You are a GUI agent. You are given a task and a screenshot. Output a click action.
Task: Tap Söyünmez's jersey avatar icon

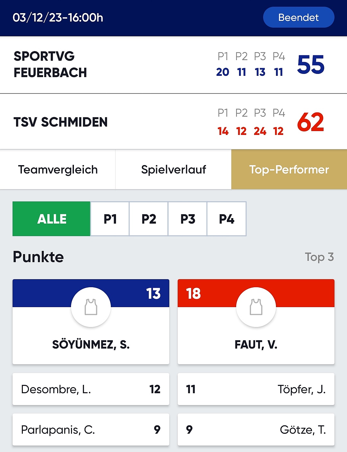(x=91, y=307)
